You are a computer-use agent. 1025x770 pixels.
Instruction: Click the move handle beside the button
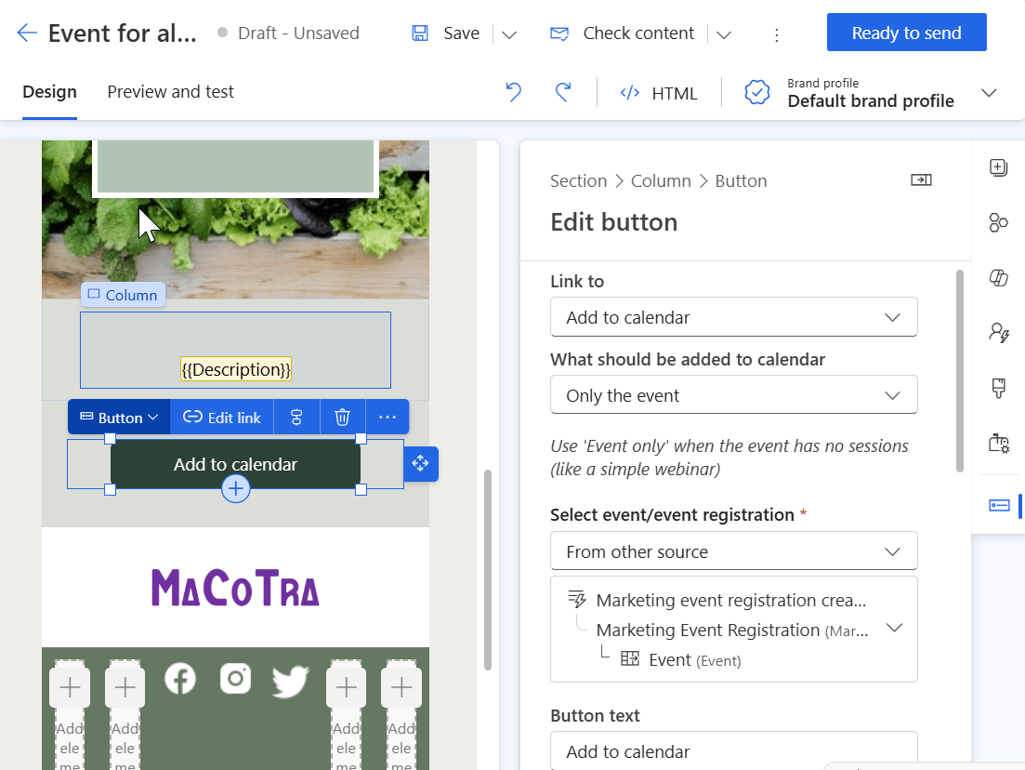click(420, 463)
